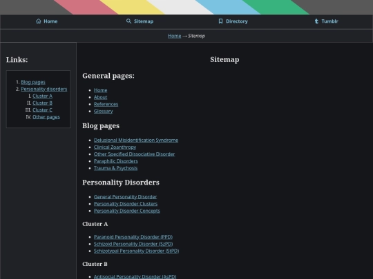Follow the Home breadcrumb link
373x279 pixels.
point(174,36)
